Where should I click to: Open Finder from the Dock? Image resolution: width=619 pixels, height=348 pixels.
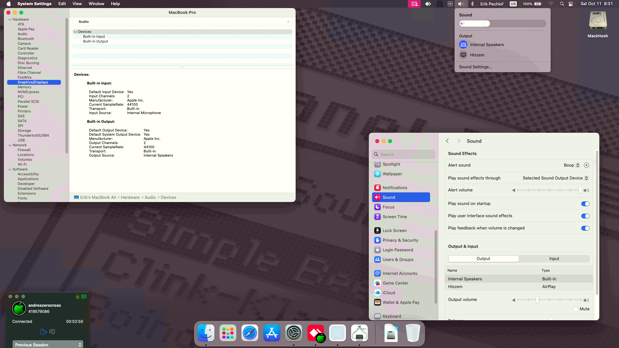[206, 333]
